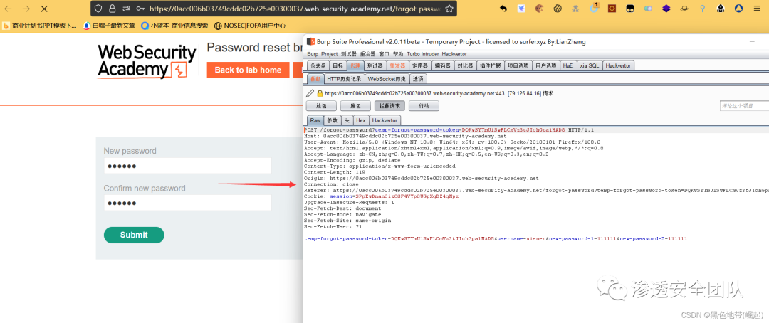Click the 放包 forward button

tap(321, 105)
